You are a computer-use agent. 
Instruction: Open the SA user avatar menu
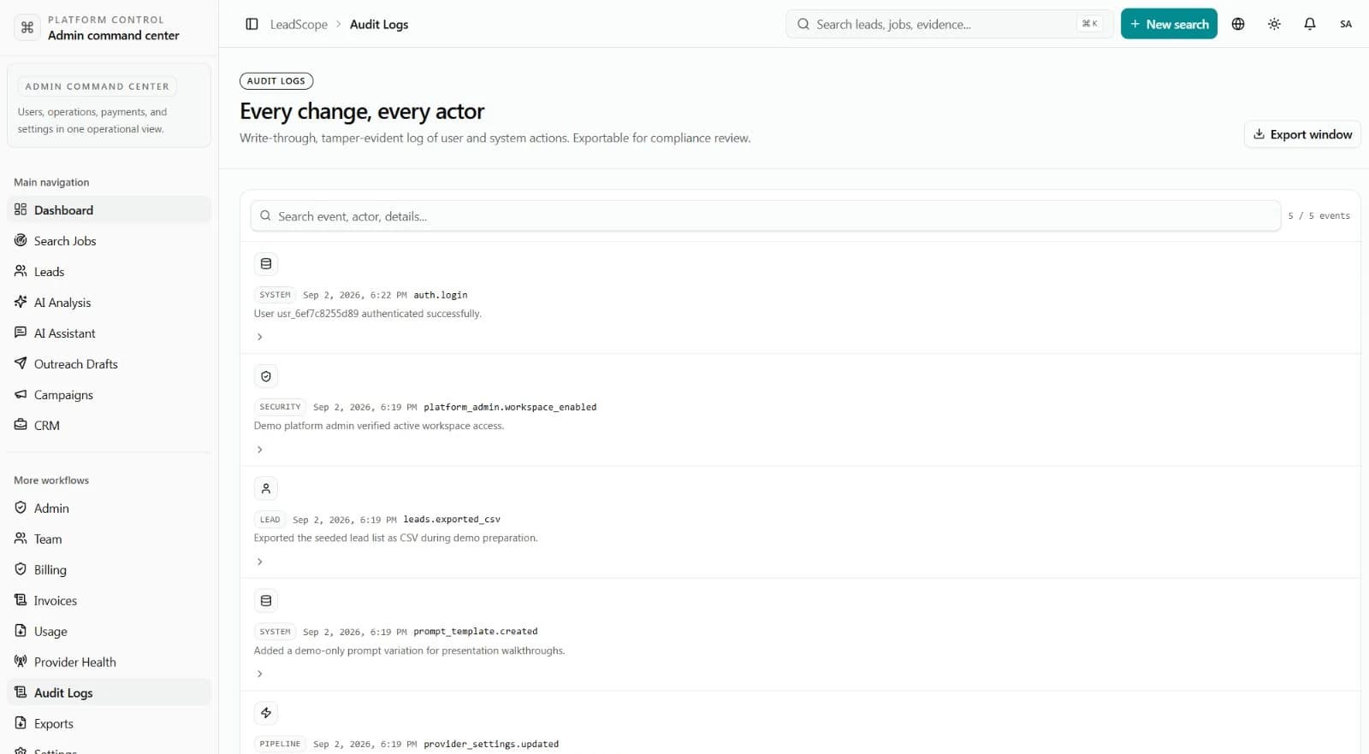[1346, 24]
